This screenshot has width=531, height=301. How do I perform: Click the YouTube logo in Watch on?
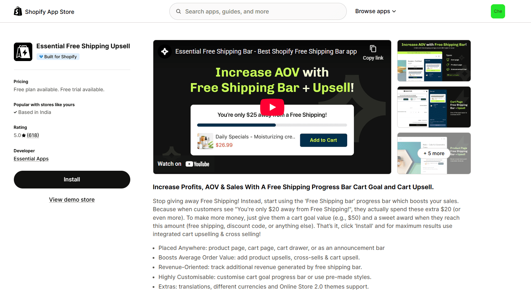point(197,164)
